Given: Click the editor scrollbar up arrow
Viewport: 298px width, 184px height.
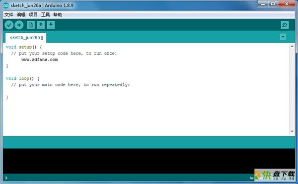Looking at the screenshot, I should [x=292, y=46].
